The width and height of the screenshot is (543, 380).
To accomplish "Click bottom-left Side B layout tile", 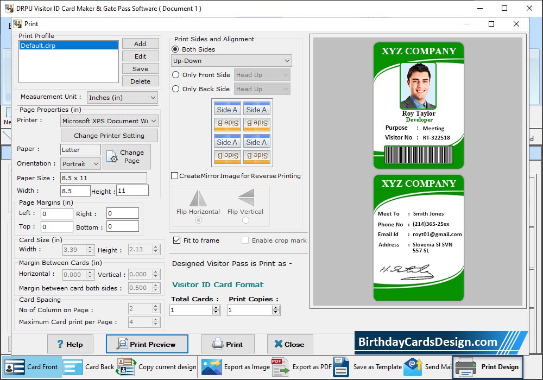I will pos(227,156).
